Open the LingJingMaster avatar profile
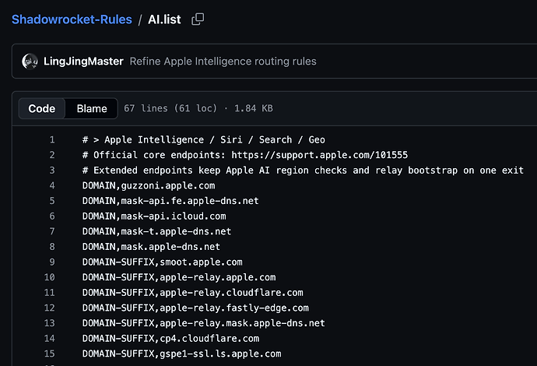 point(30,62)
